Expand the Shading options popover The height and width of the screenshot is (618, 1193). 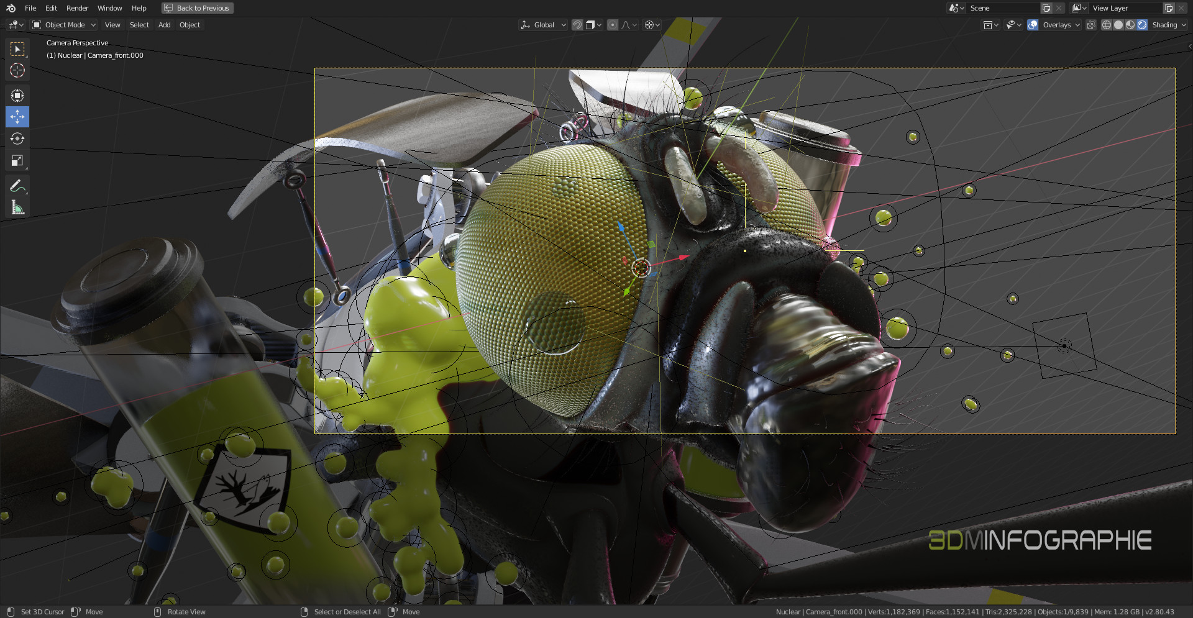tap(1169, 25)
